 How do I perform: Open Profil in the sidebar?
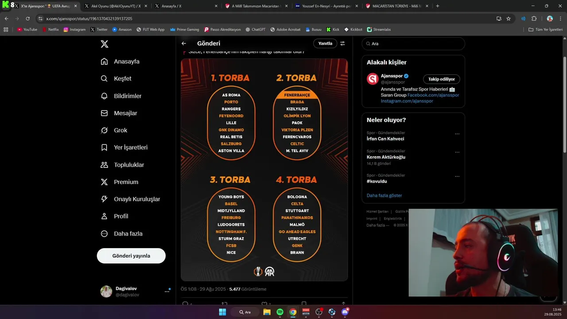pos(114,216)
